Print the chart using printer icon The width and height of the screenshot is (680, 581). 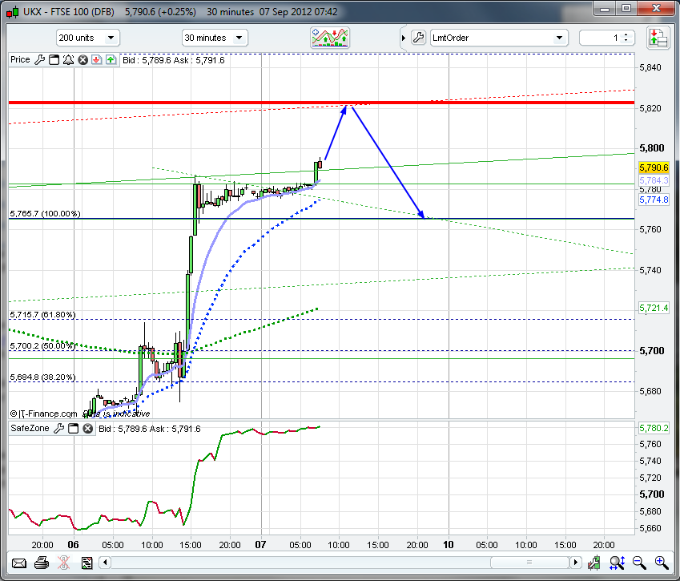(x=42, y=563)
